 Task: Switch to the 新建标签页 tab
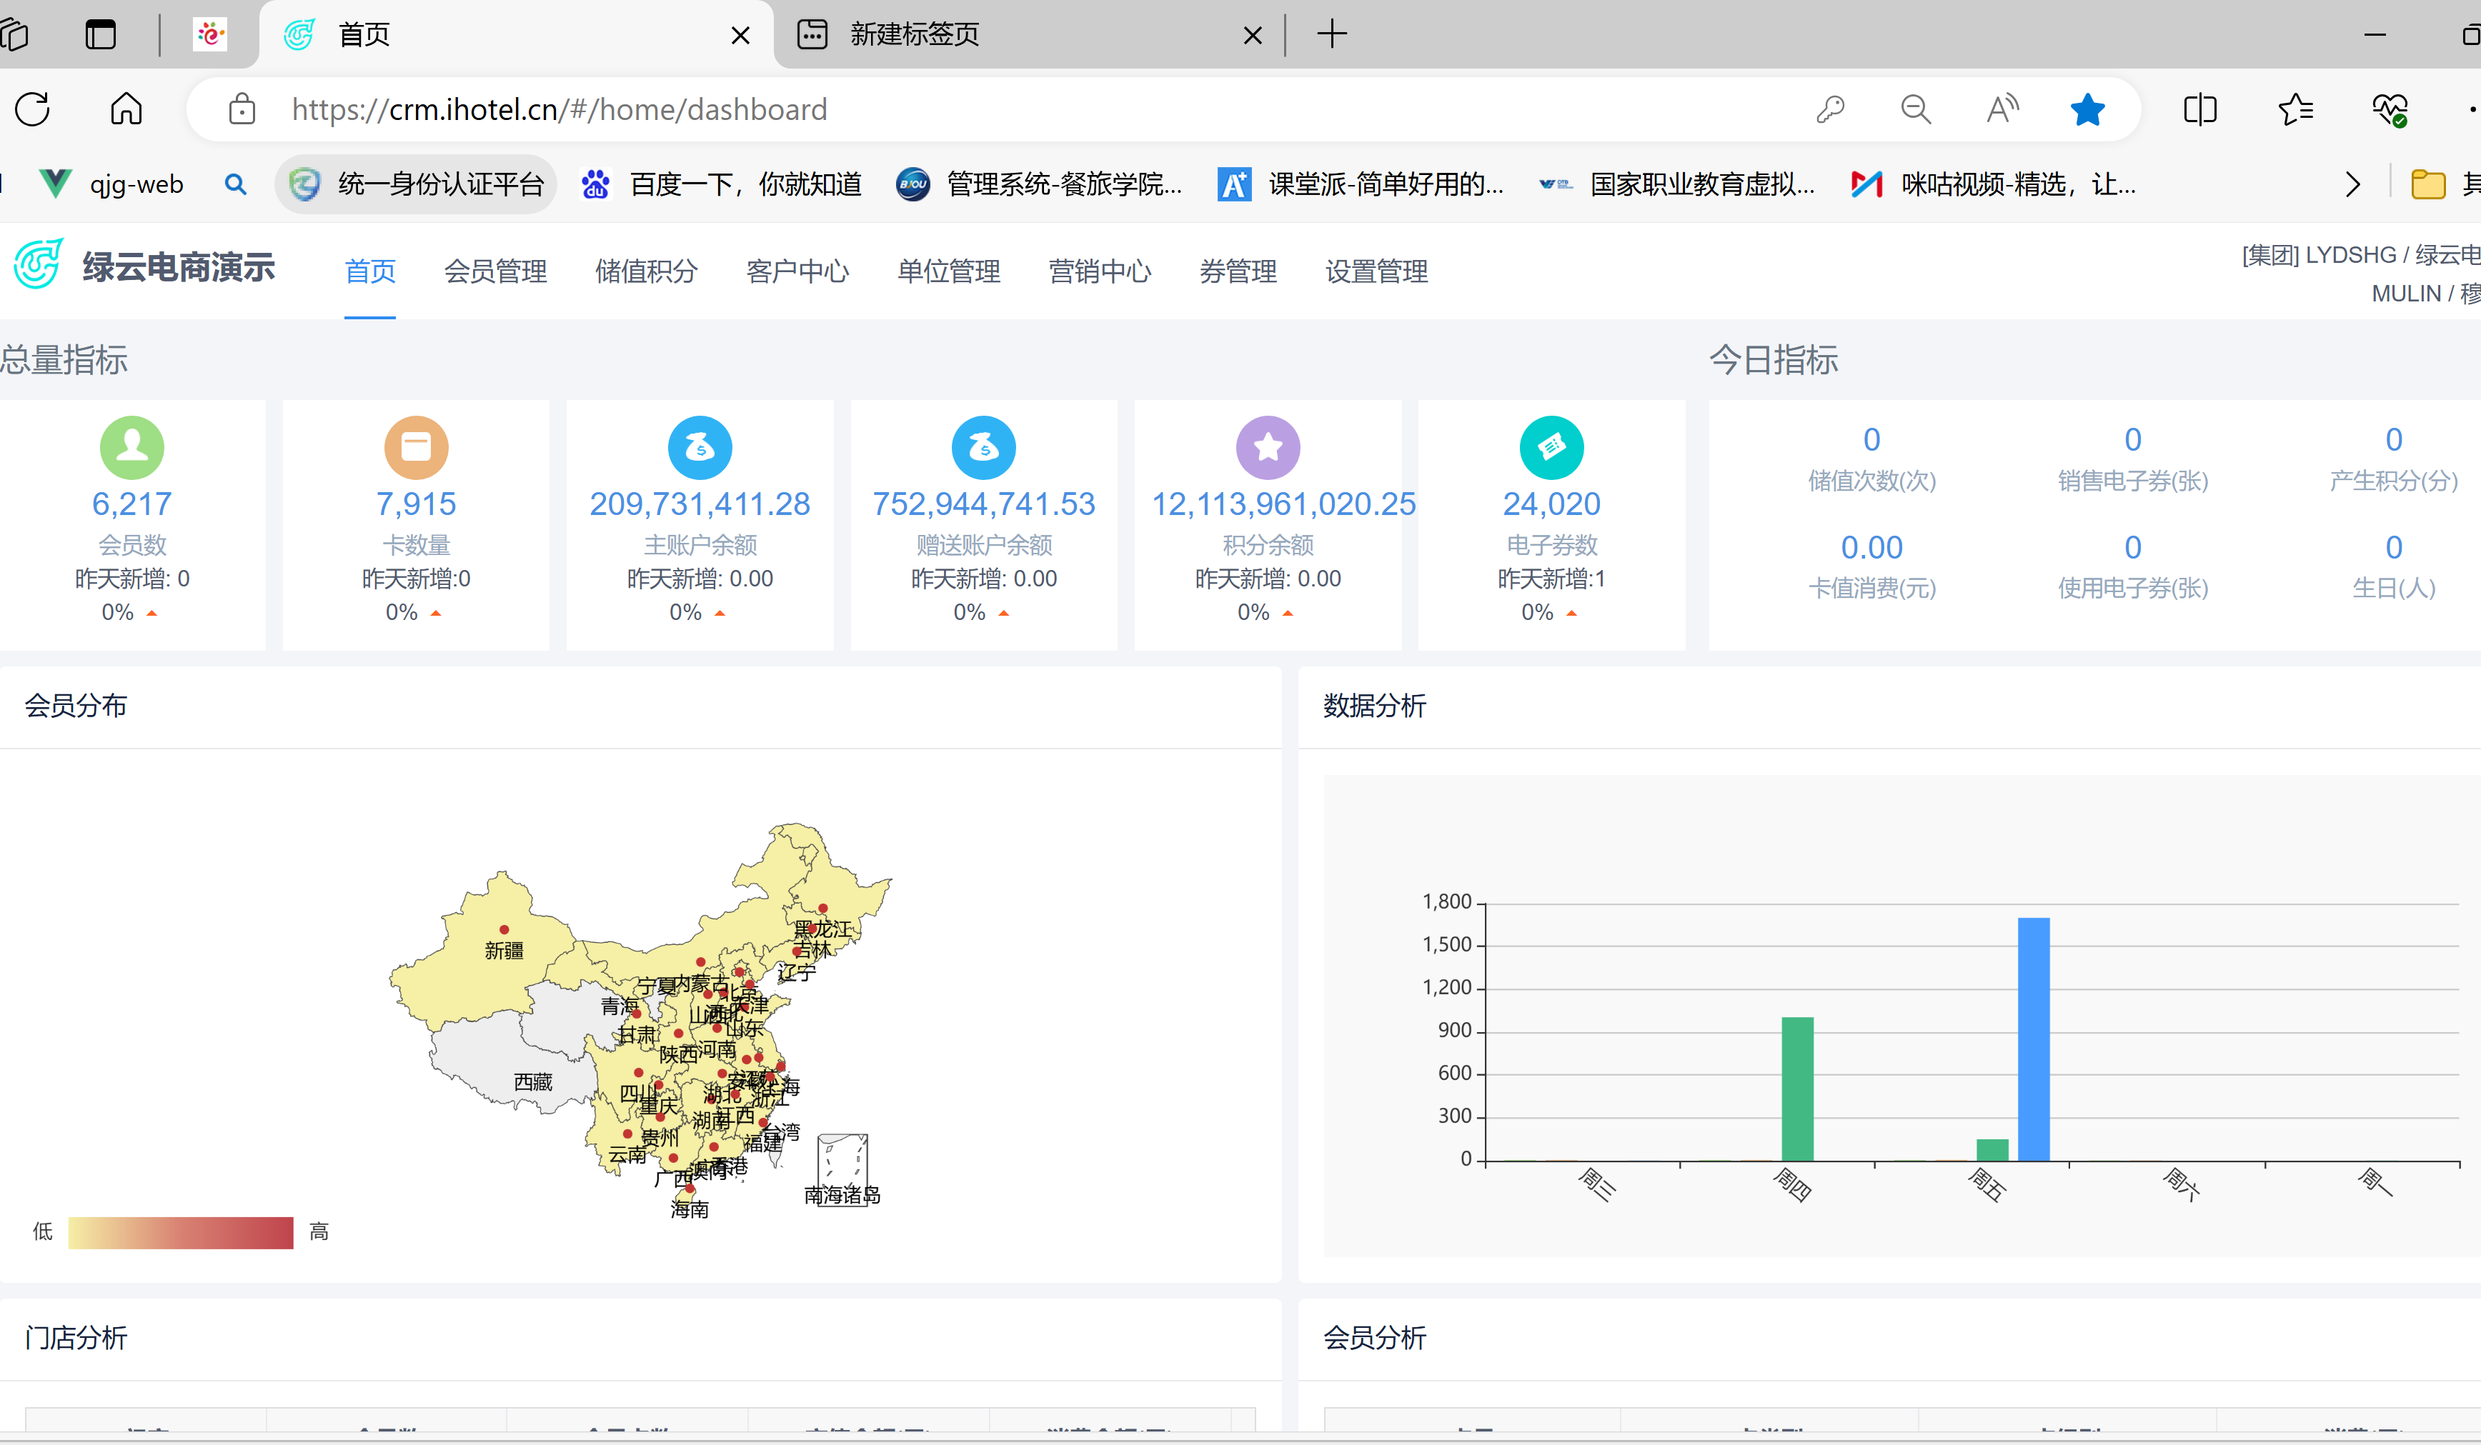(x=985, y=34)
